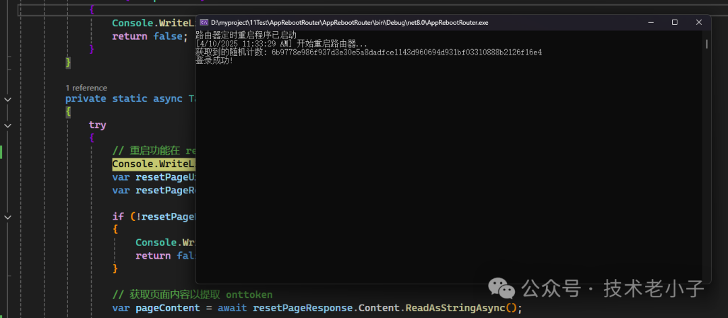Click the timestamp line in console output
Viewport: 728px width, 318px height.
coord(281,43)
